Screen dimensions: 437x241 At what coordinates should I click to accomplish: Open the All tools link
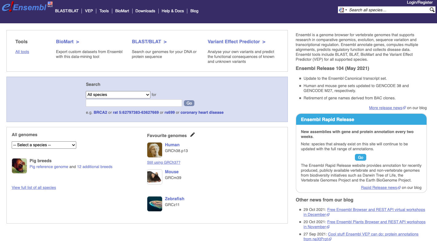(x=22, y=52)
